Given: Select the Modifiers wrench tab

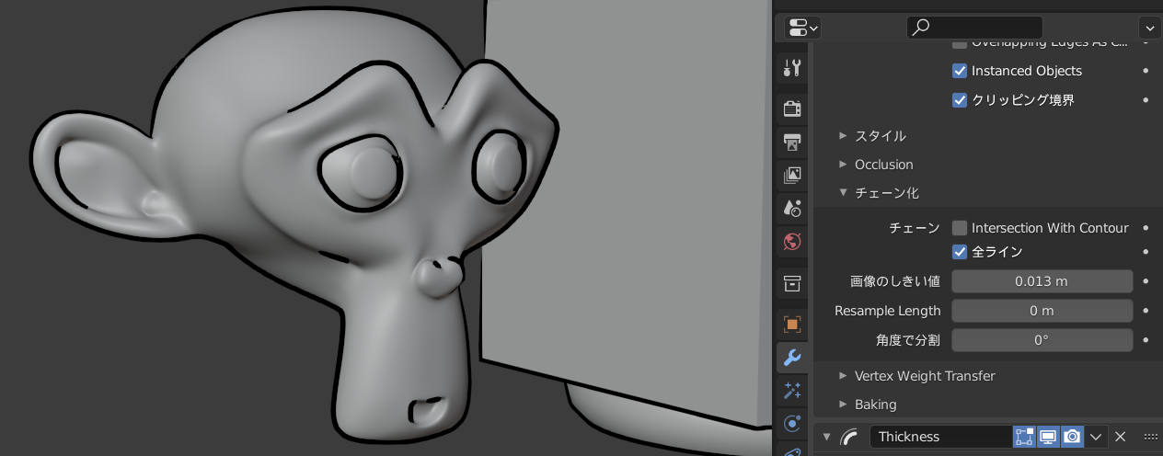Looking at the screenshot, I should coord(792,357).
